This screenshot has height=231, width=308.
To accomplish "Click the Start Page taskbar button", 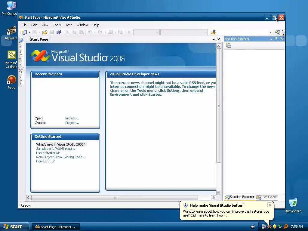I will click(x=56, y=227).
